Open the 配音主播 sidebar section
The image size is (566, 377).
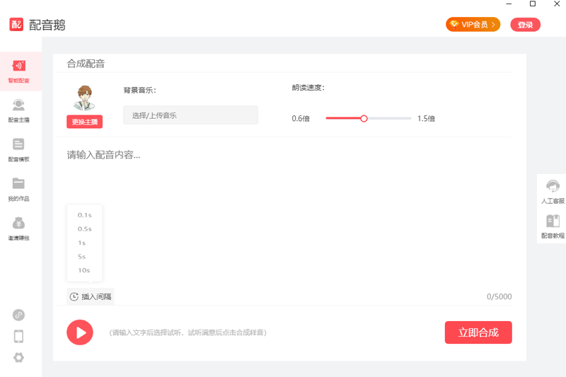(19, 106)
